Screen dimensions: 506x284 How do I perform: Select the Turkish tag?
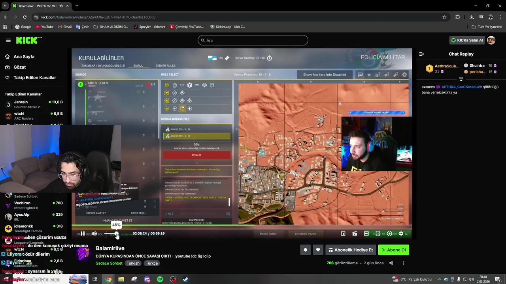point(133,263)
